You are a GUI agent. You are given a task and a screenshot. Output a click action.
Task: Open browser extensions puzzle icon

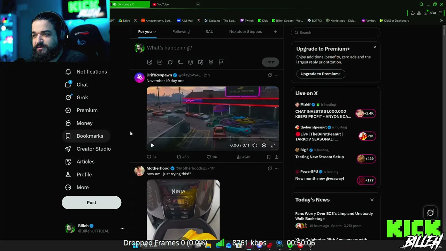pyautogui.click(x=413, y=13)
